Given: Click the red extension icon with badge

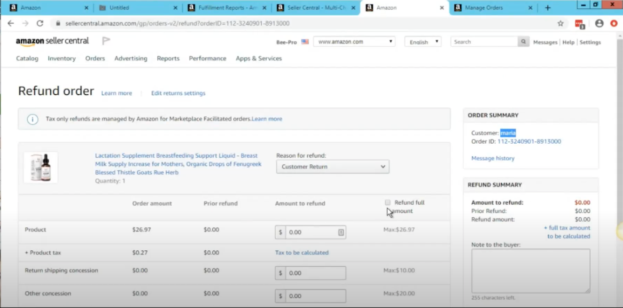Looking at the screenshot, I should 580,24.
